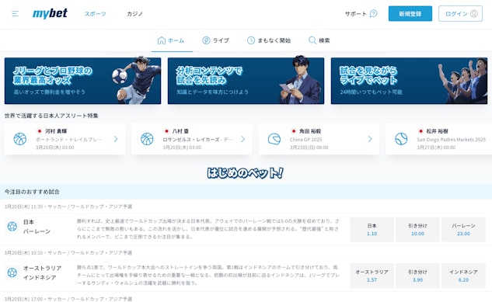Open the スポーツ section
The width and height of the screenshot is (492, 302).
[x=96, y=14]
